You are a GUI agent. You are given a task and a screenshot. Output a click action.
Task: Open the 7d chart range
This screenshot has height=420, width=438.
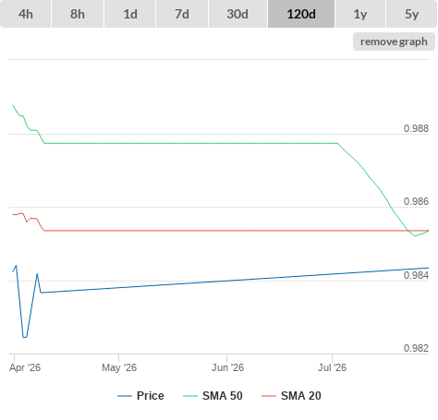coord(182,14)
